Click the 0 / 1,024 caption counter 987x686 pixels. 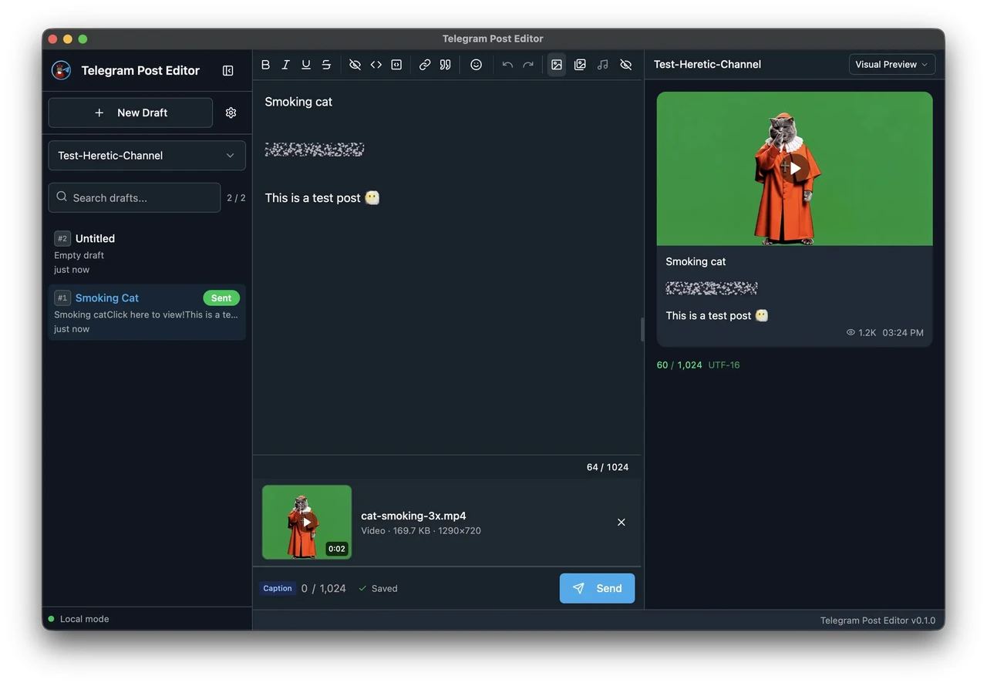click(323, 589)
